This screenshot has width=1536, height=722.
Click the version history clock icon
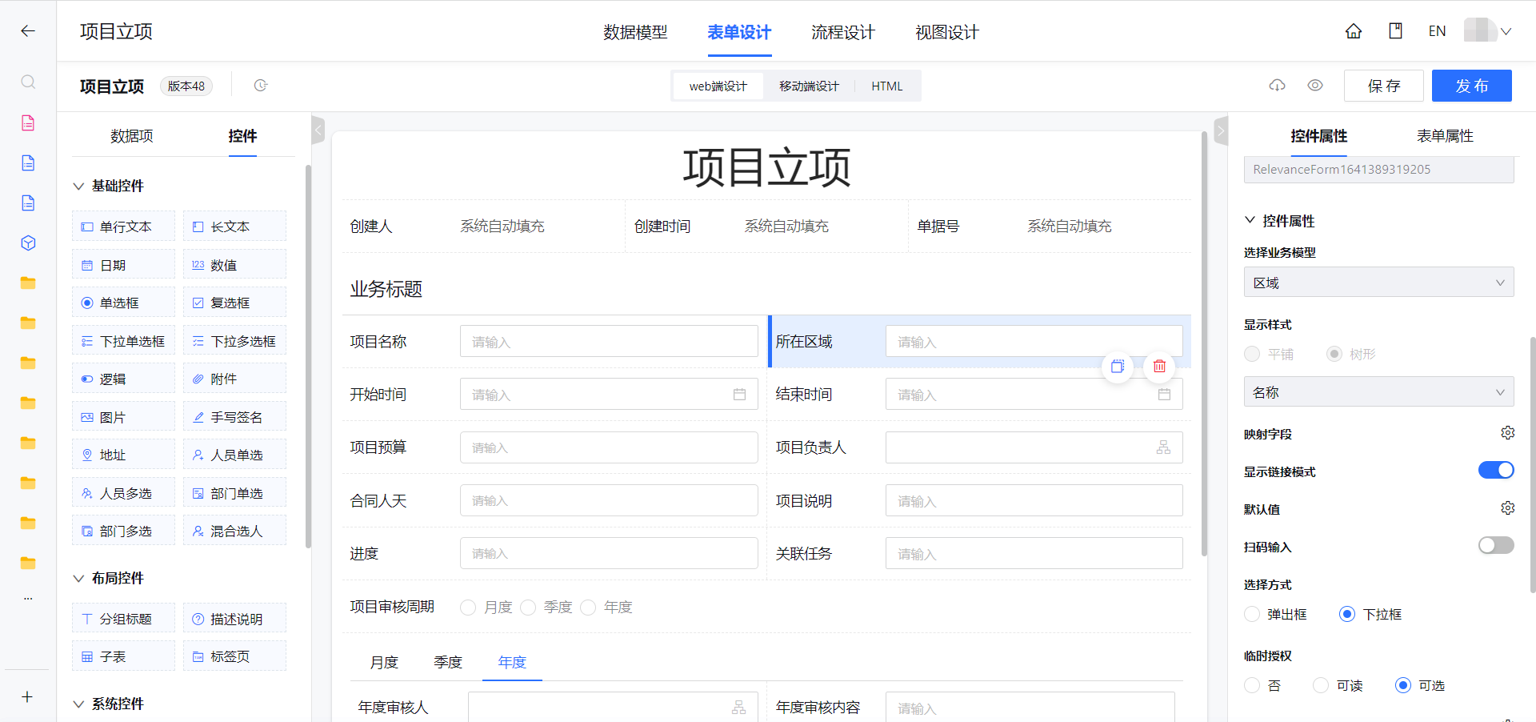(261, 86)
